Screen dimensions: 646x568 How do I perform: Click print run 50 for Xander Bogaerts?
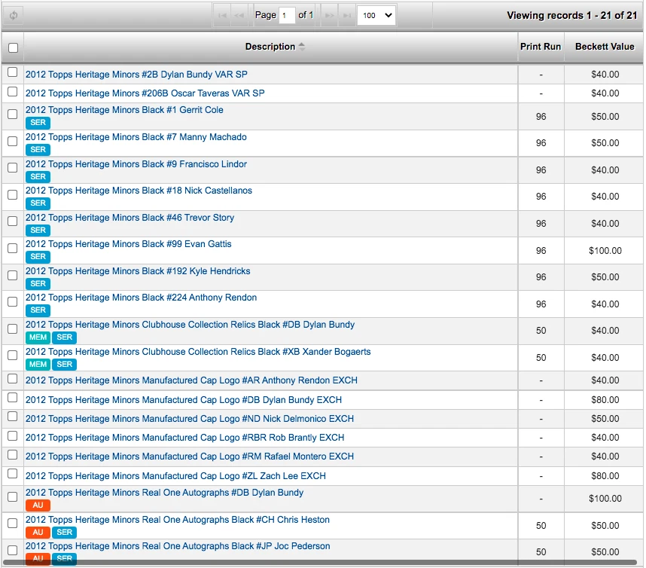click(x=541, y=358)
